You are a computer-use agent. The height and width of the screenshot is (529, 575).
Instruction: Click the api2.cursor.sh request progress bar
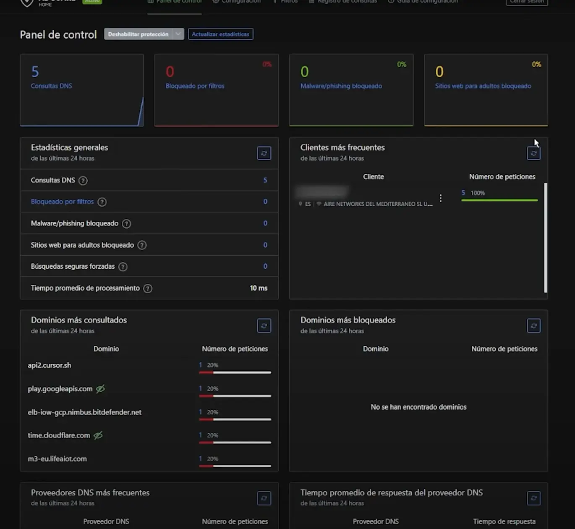[235, 372]
